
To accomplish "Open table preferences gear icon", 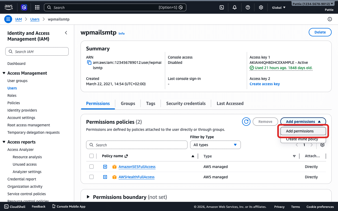I will (x=322, y=145).
